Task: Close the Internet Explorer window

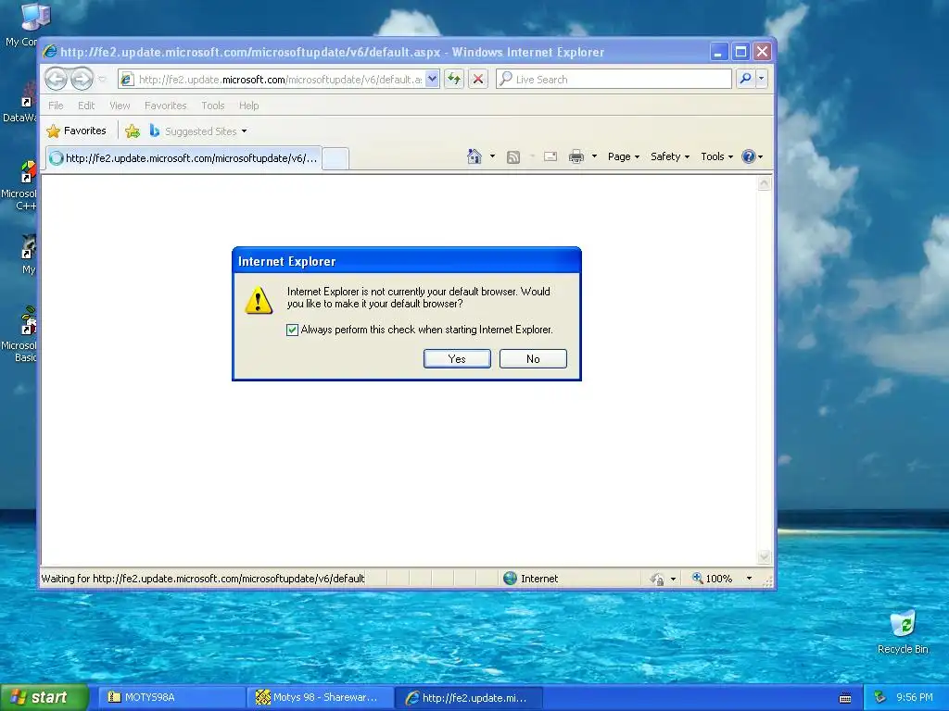Action: click(762, 52)
